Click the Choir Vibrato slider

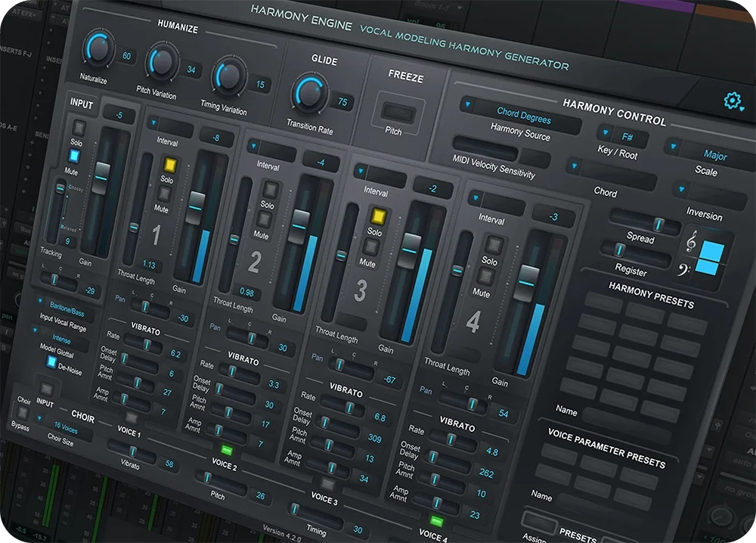pyautogui.click(x=131, y=451)
